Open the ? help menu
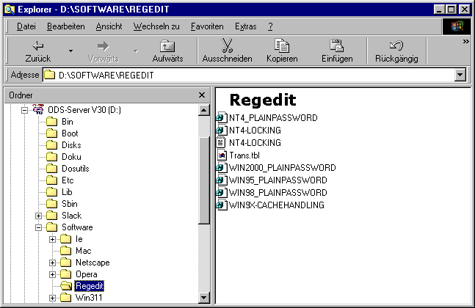This screenshot has height=308, width=475. tap(270, 26)
